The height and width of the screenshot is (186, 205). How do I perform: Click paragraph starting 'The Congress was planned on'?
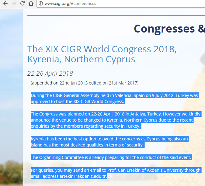[116, 120]
